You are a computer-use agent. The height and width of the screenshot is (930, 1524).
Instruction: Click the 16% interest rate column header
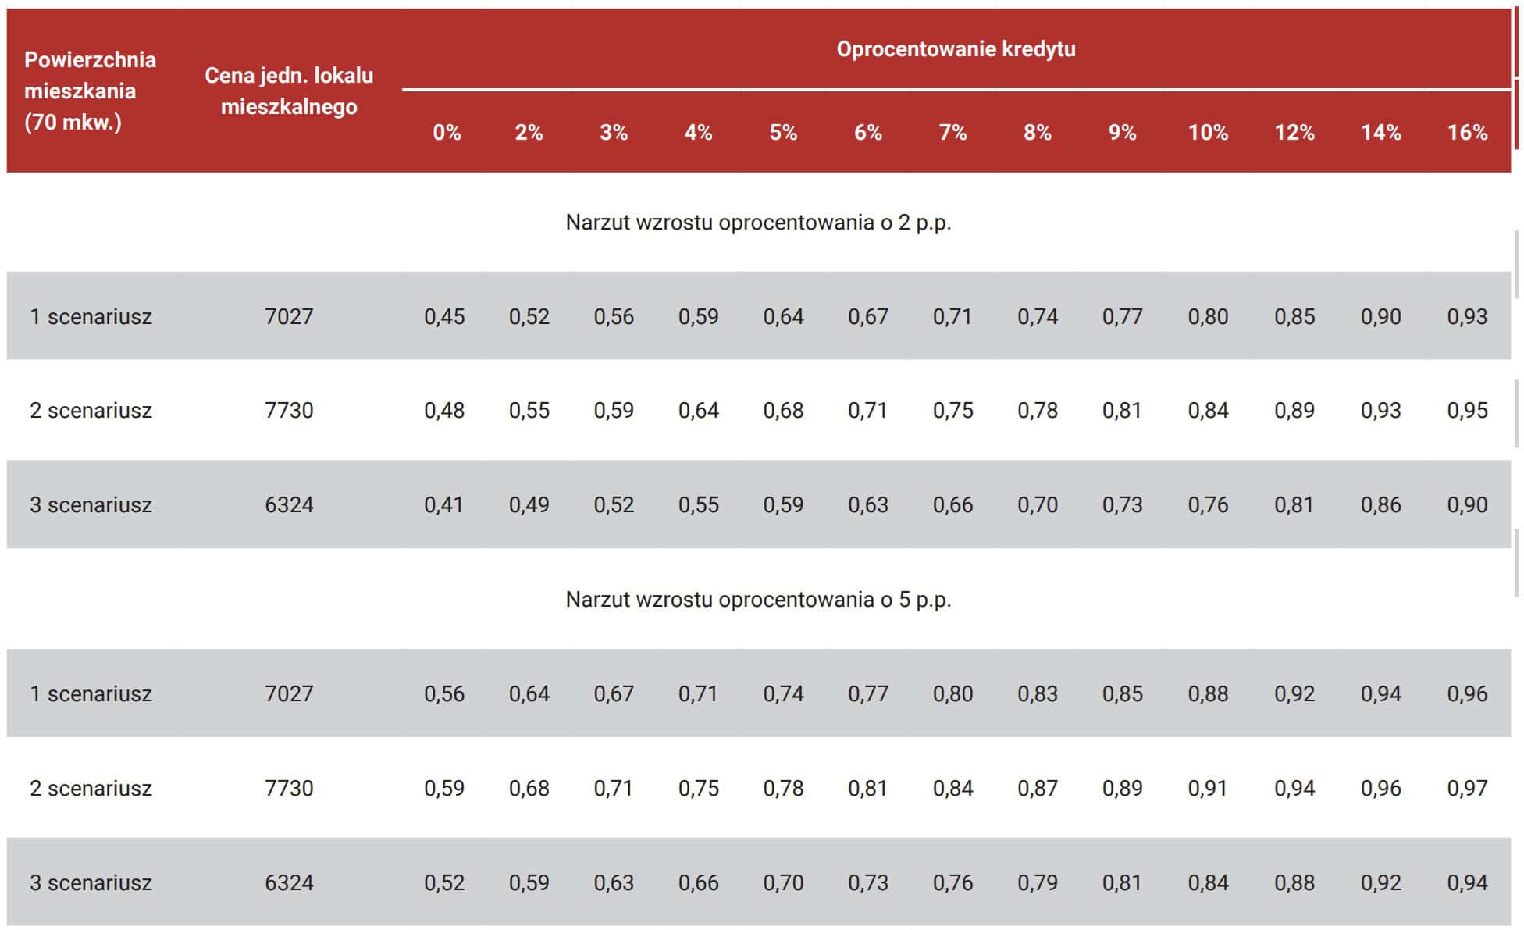[1467, 133]
